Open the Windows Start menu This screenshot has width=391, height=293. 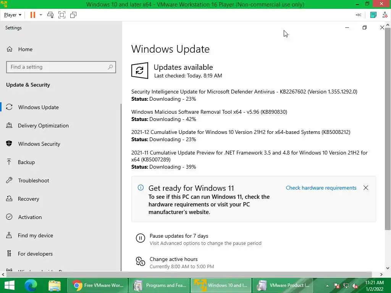pos(10,285)
